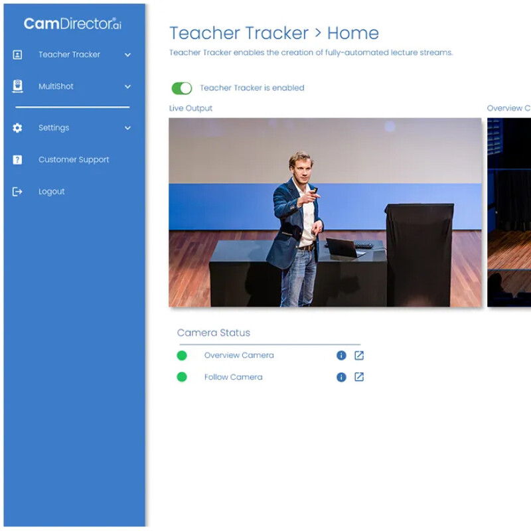
Task: Click the Teacher Tracker sidebar icon
Action: [x=17, y=54]
